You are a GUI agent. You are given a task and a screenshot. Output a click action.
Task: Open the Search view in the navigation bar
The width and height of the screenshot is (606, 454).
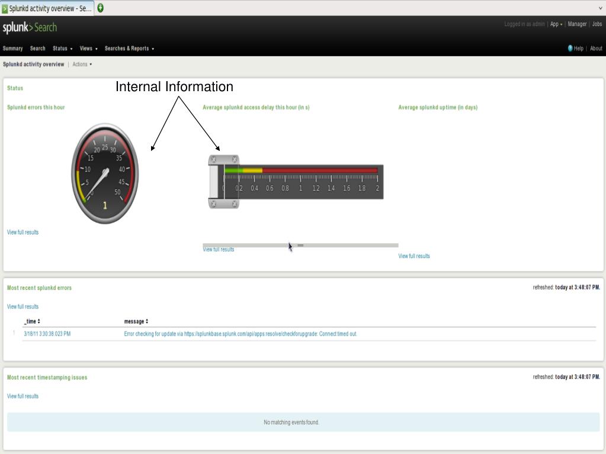click(38, 49)
